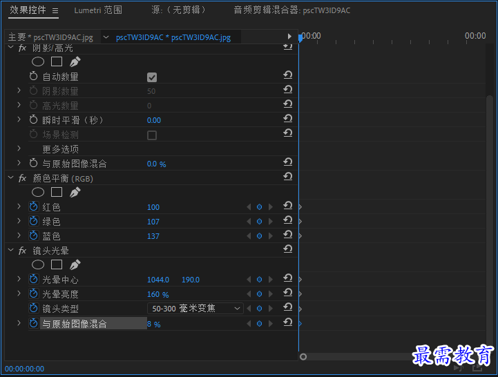Reset the 自动数量 parameter
The image size is (498, 377).
[288, 75]
